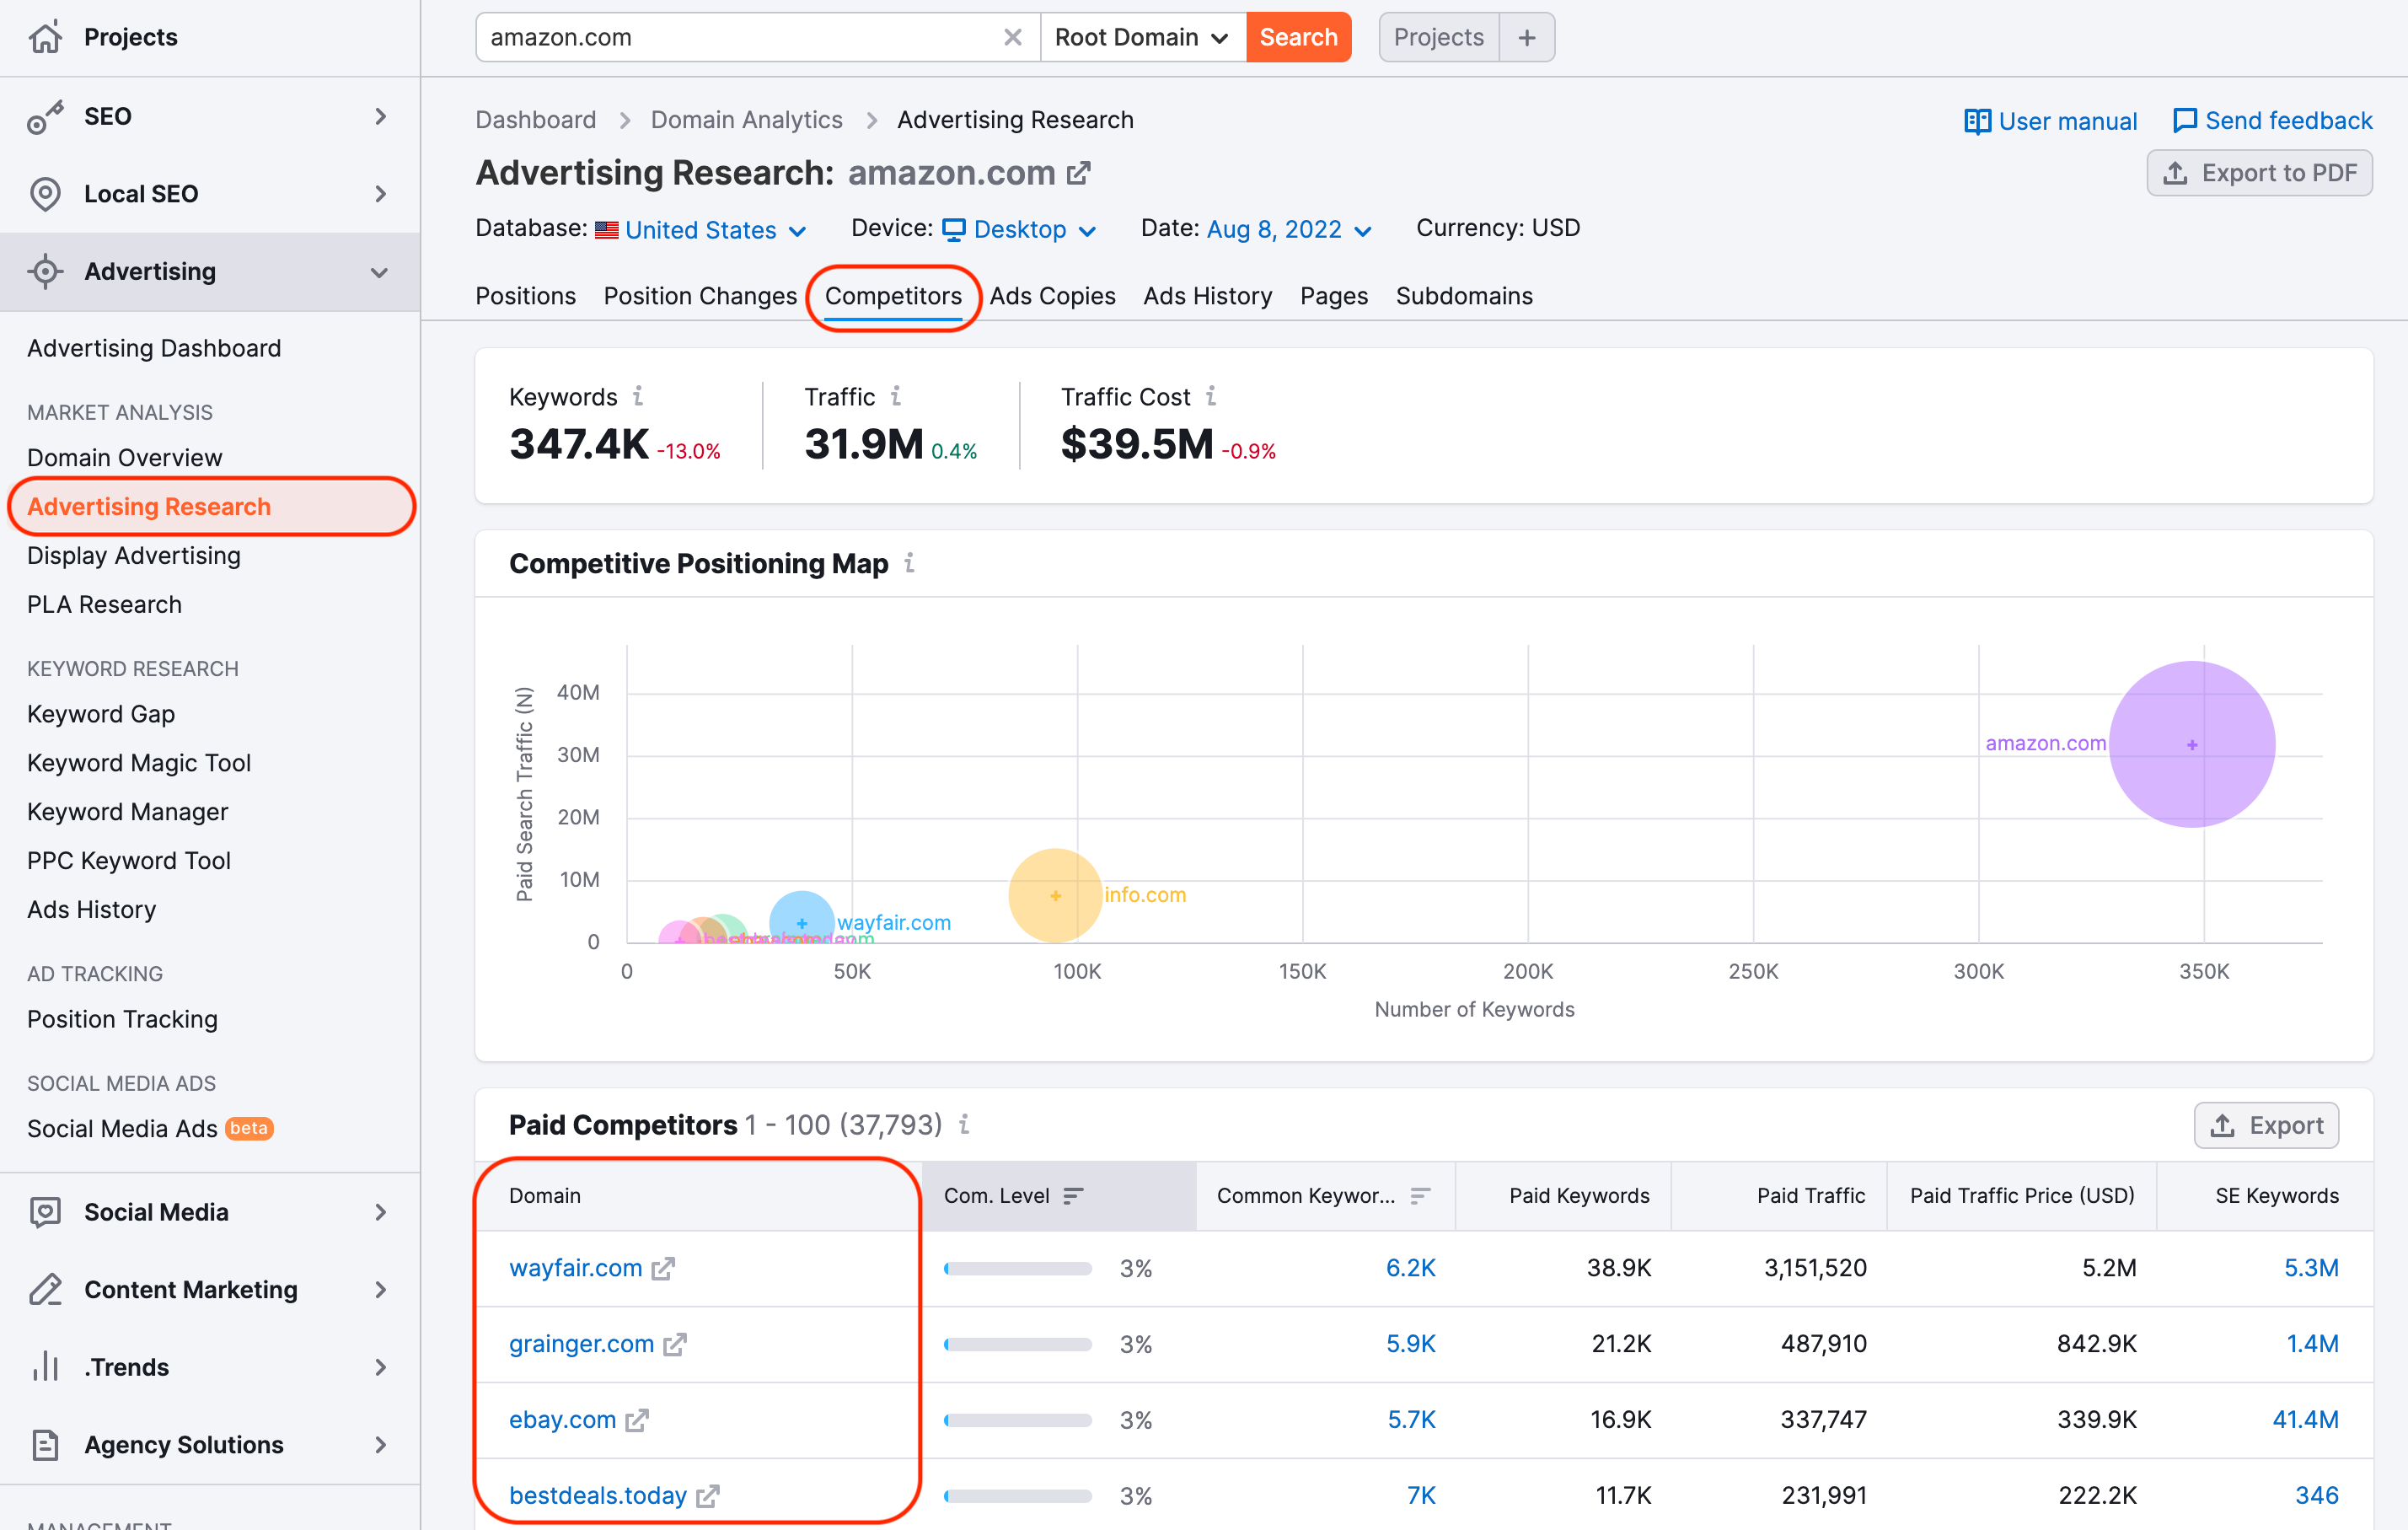This screenshot has height=1530, width=2408.
Task: Open wayfair.com external link icon
Action: [x=663, y=1268]
